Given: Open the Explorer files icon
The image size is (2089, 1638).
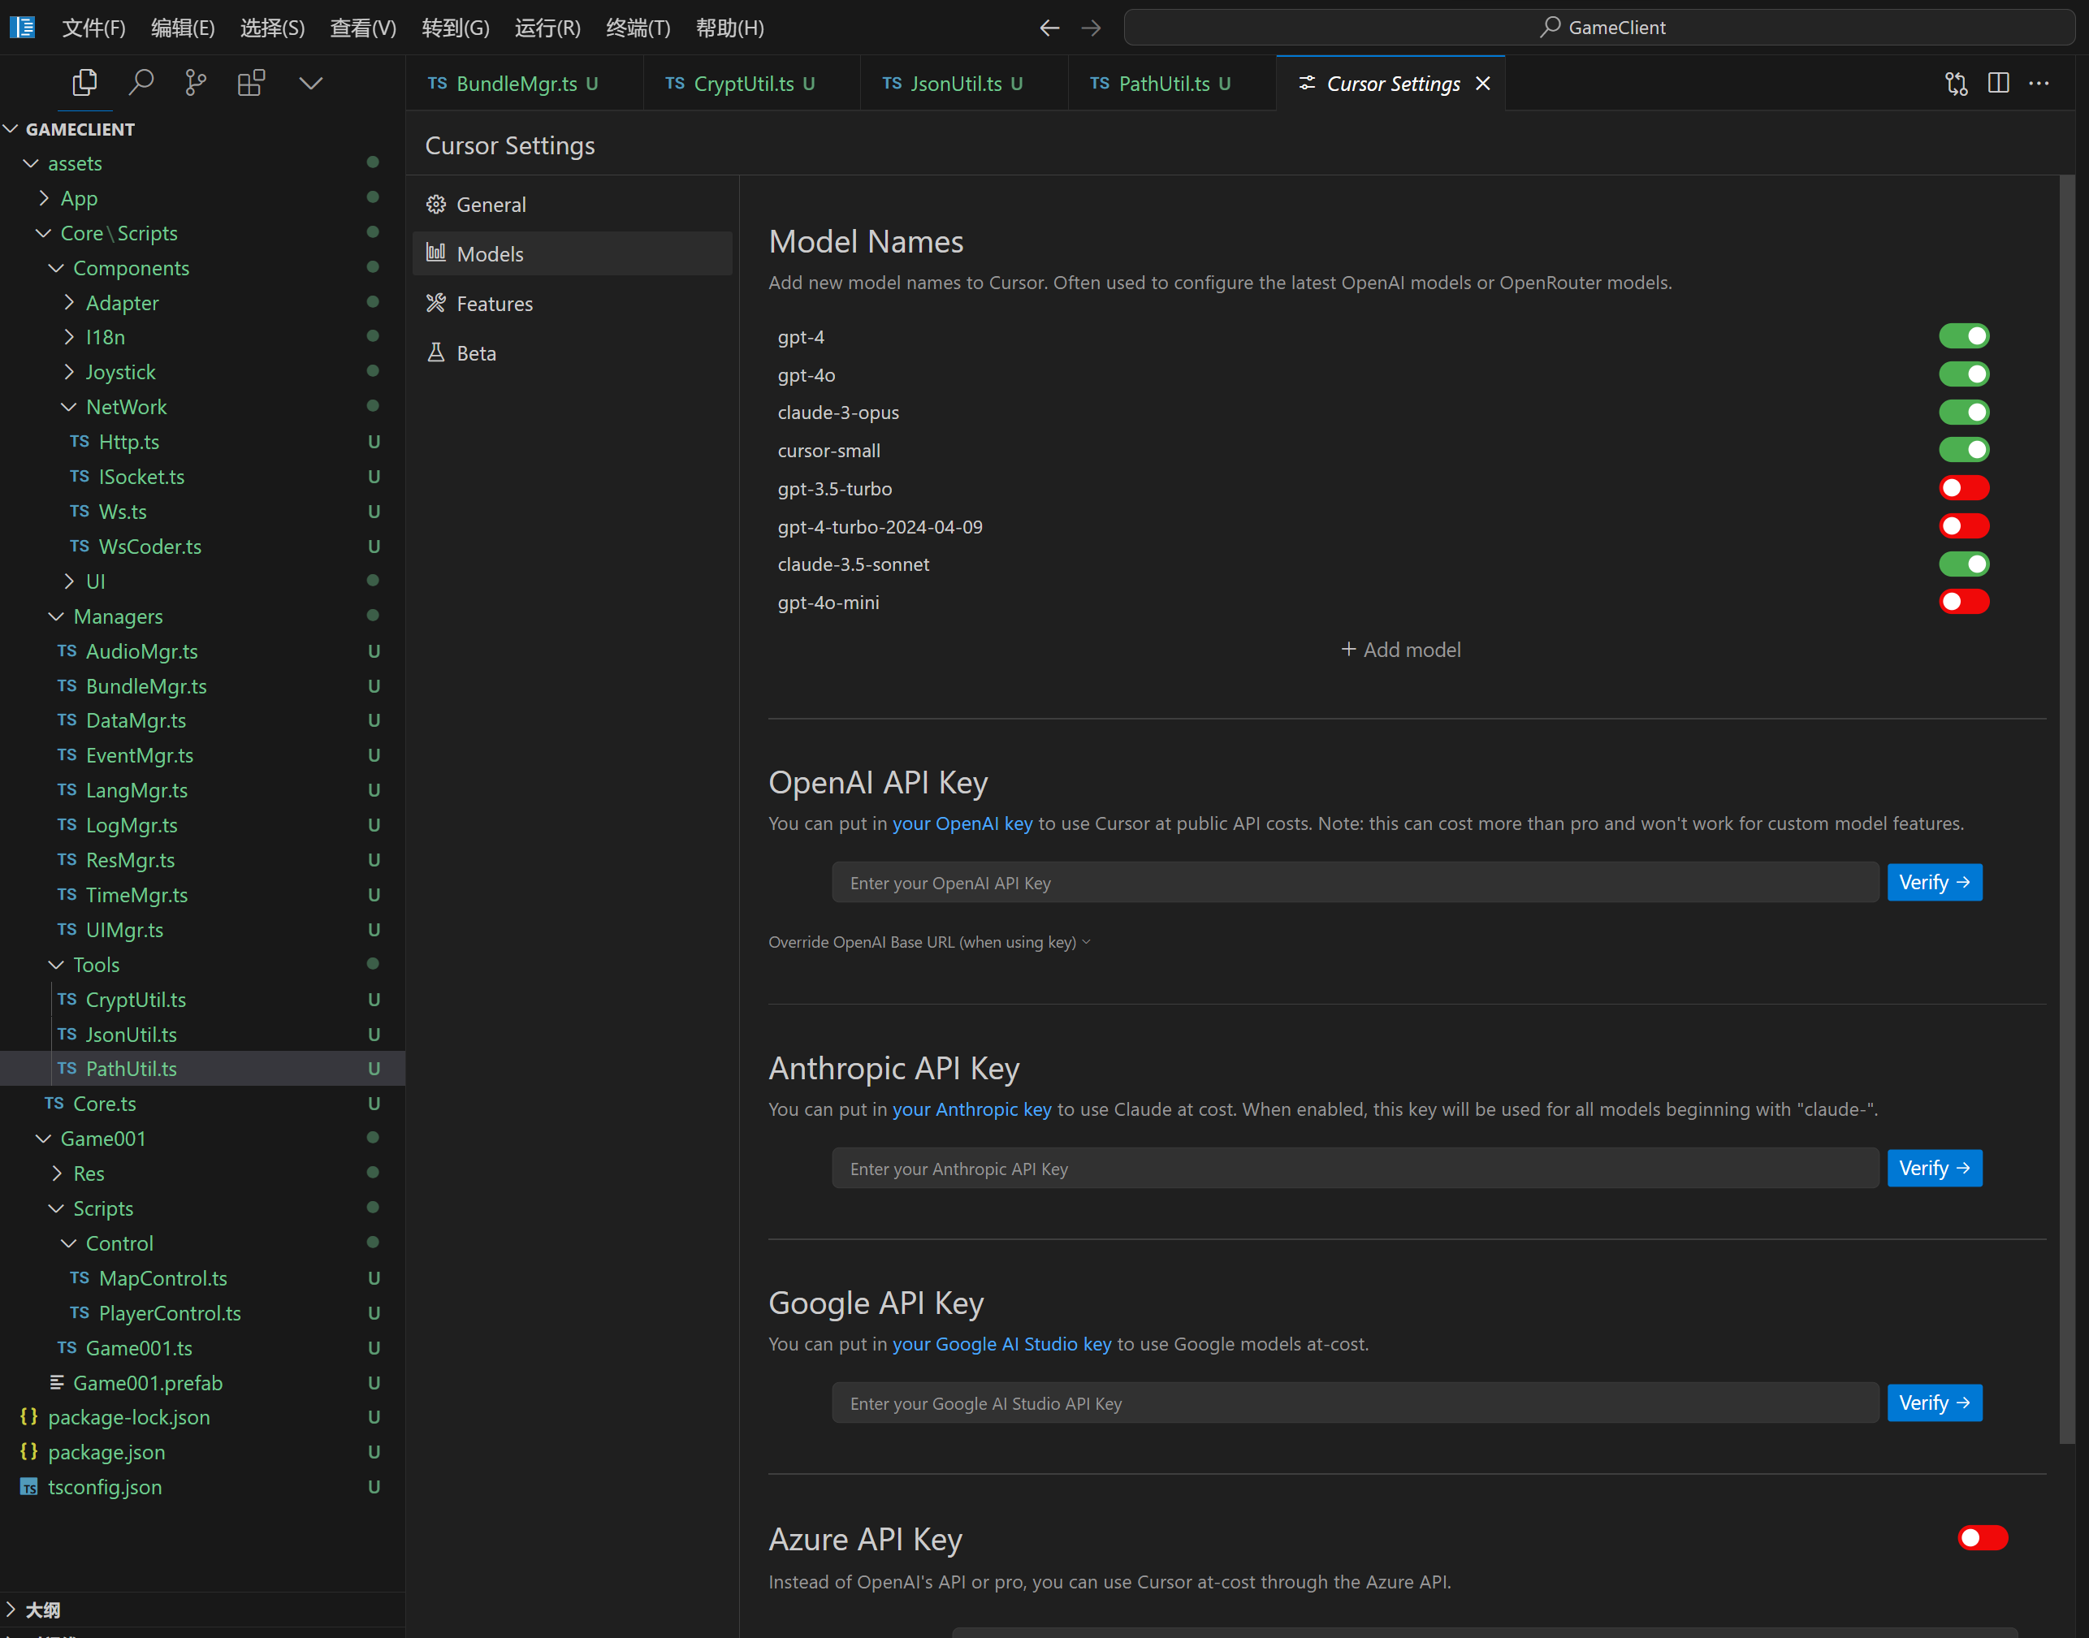Looking at the screenshot, I should coord(84,84).
